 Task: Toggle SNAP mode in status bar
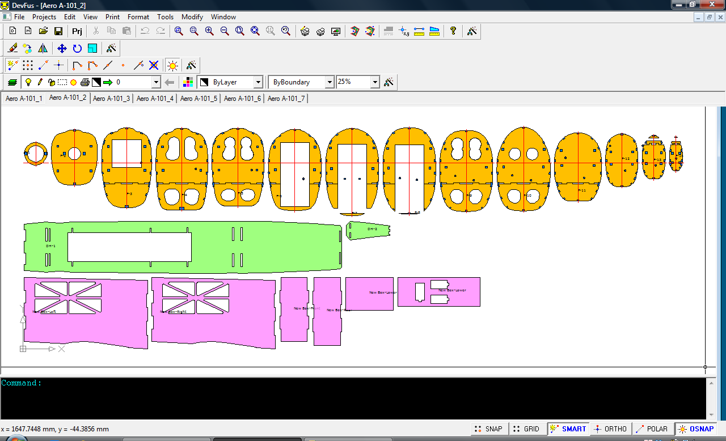[x=488, y=429]
